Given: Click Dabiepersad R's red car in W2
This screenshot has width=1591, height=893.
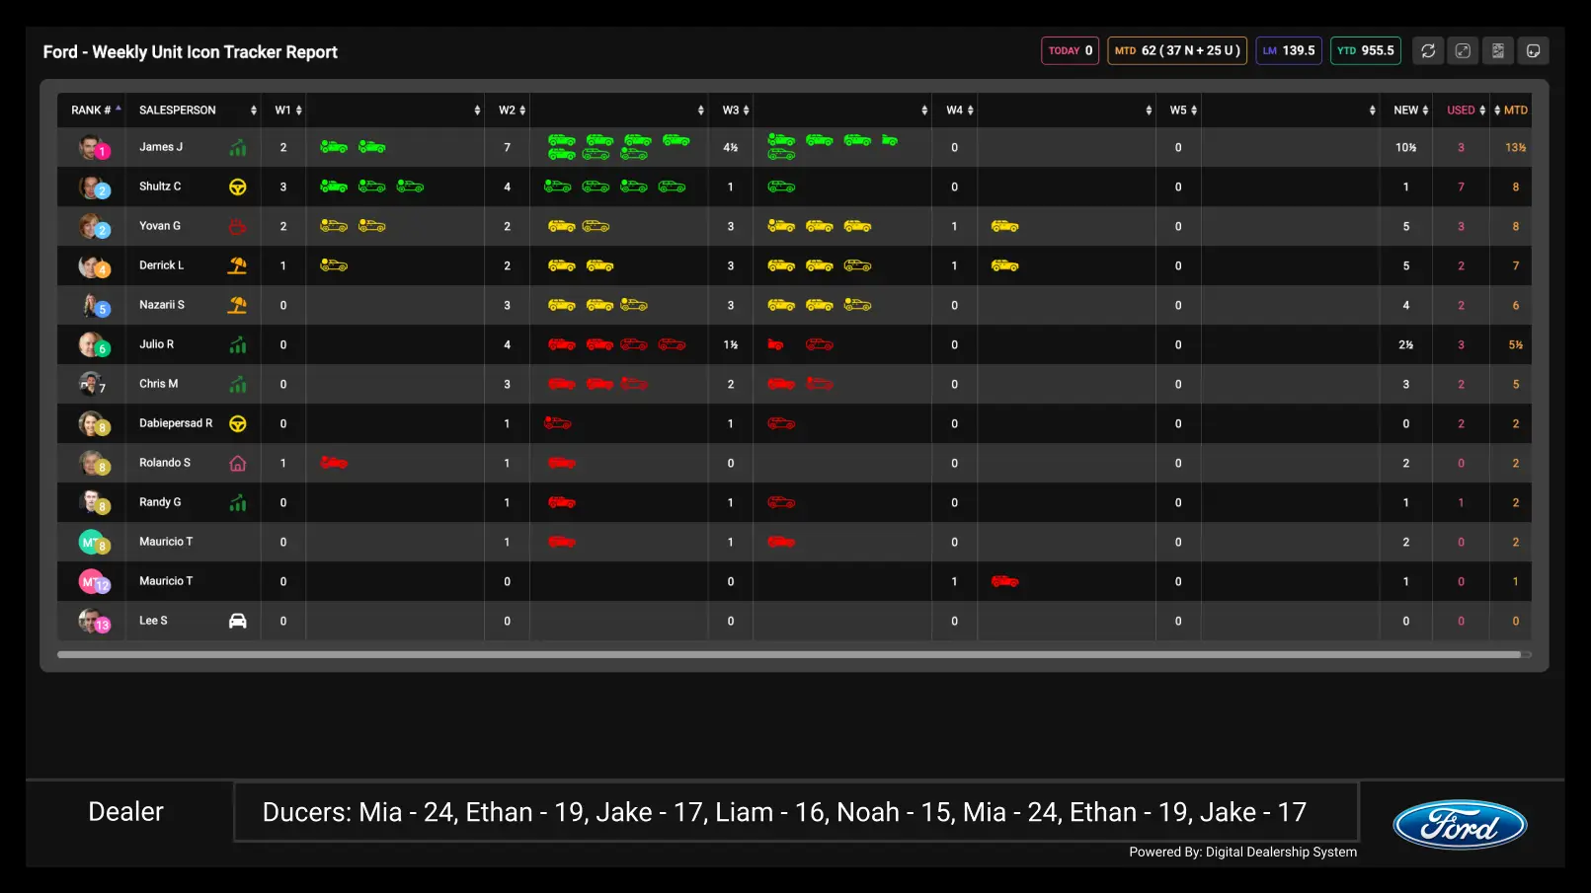Looking at the screenshot, I should tap(558, 423).
